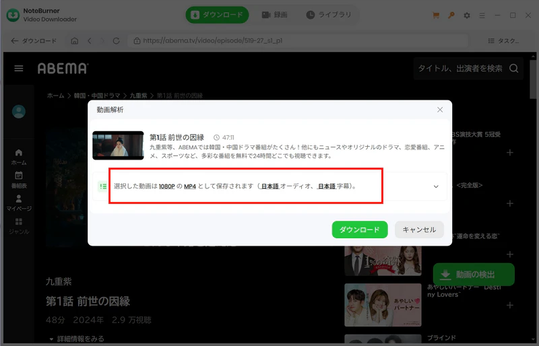This screenshot has height=346, width=539.
Task: Click the browser home icon
Action: [x=75, y=41]
